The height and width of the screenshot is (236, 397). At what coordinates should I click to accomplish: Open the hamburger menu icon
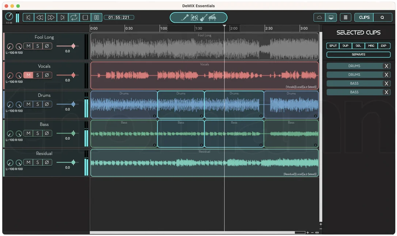(345, 18)
